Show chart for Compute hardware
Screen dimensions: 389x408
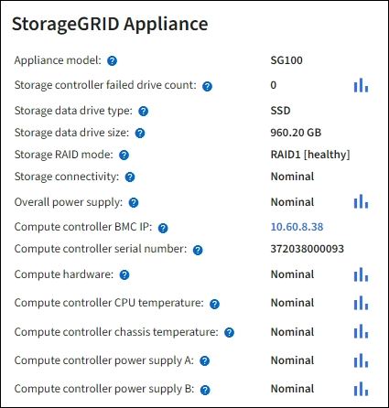coord(361,274)
